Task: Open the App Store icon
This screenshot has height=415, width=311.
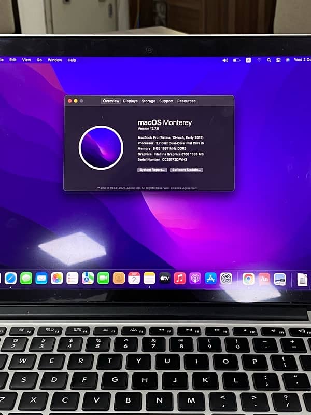Action: coord(210,279)
